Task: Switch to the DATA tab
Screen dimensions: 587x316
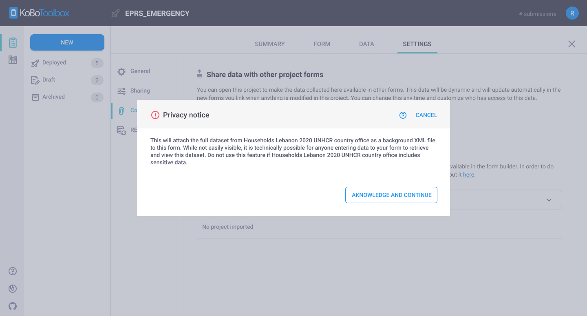Action: [x=366, y=44]
